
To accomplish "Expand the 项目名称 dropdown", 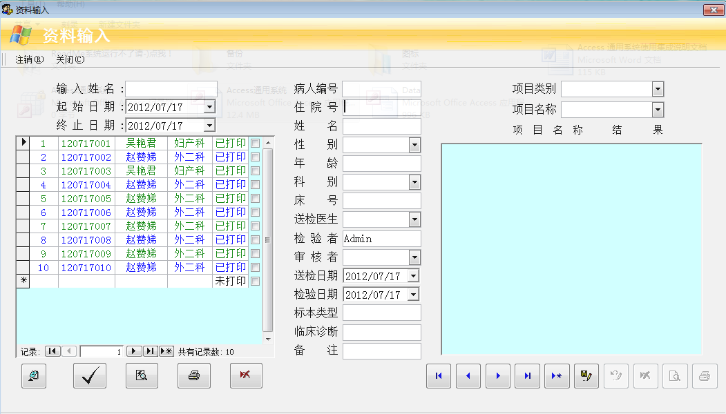I will [x=658, y=110].
